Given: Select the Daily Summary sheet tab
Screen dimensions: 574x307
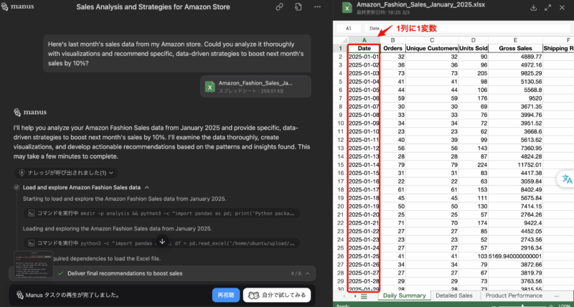Looking at the screenshot, I should pos(404,296).
